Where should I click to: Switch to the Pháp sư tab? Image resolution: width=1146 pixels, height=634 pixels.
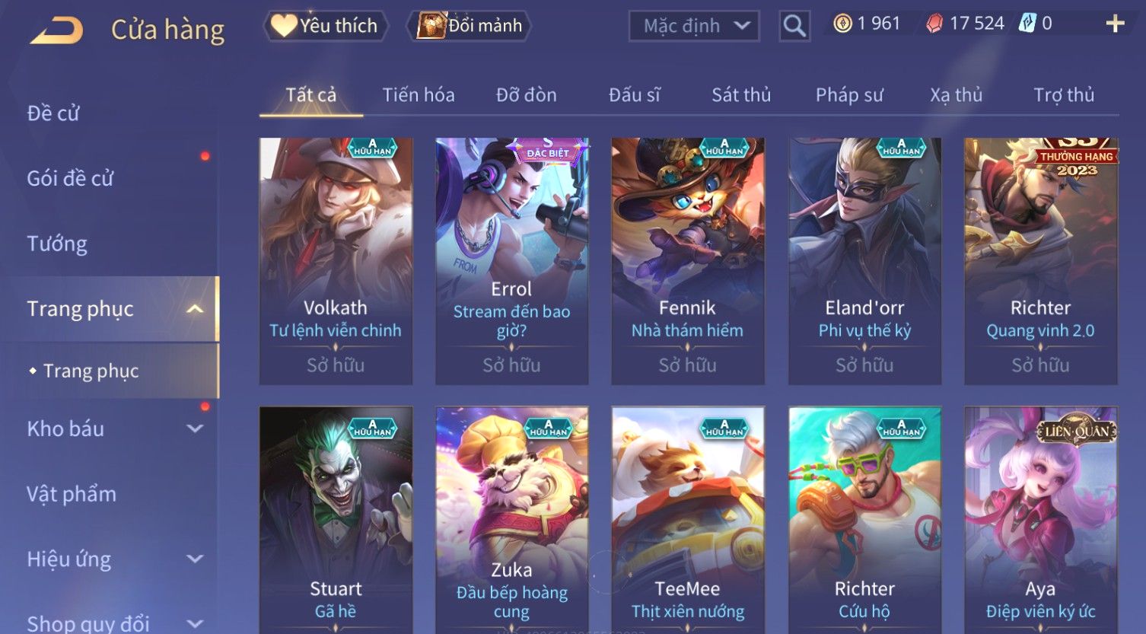(x=849, y=95)
